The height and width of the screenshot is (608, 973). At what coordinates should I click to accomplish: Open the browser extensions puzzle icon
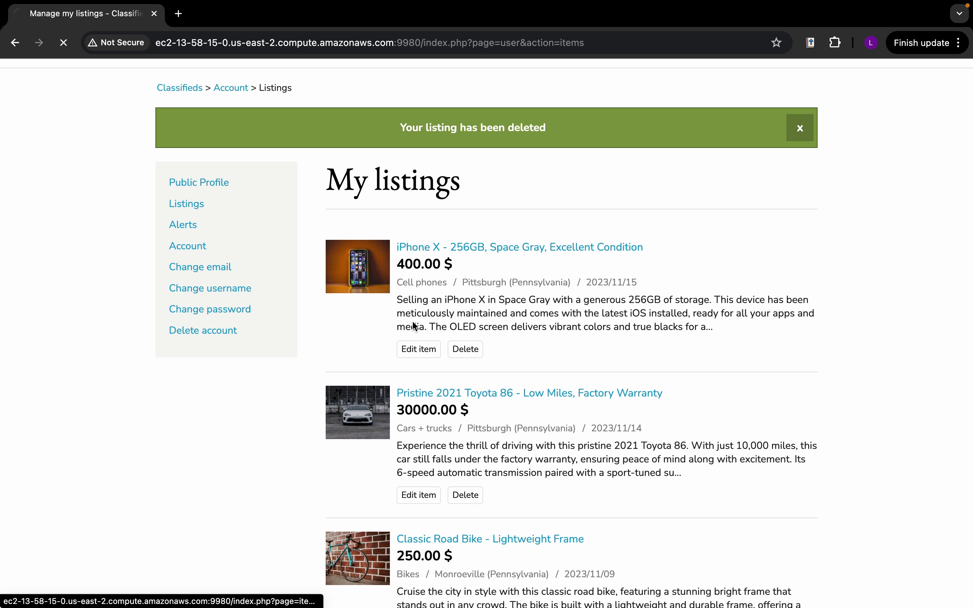[x=835, y=43]
